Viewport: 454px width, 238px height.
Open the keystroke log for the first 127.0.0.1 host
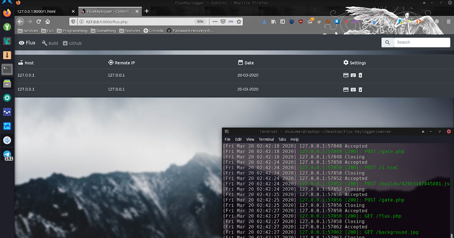click(x=353, y=75)
